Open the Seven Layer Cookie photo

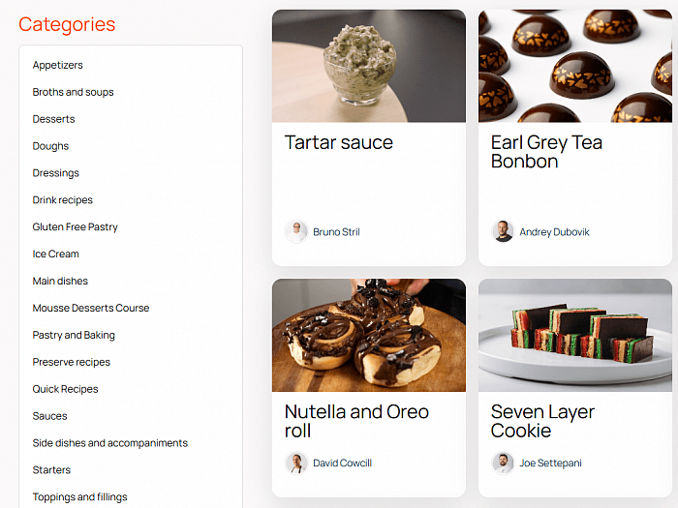coord(574,335)
